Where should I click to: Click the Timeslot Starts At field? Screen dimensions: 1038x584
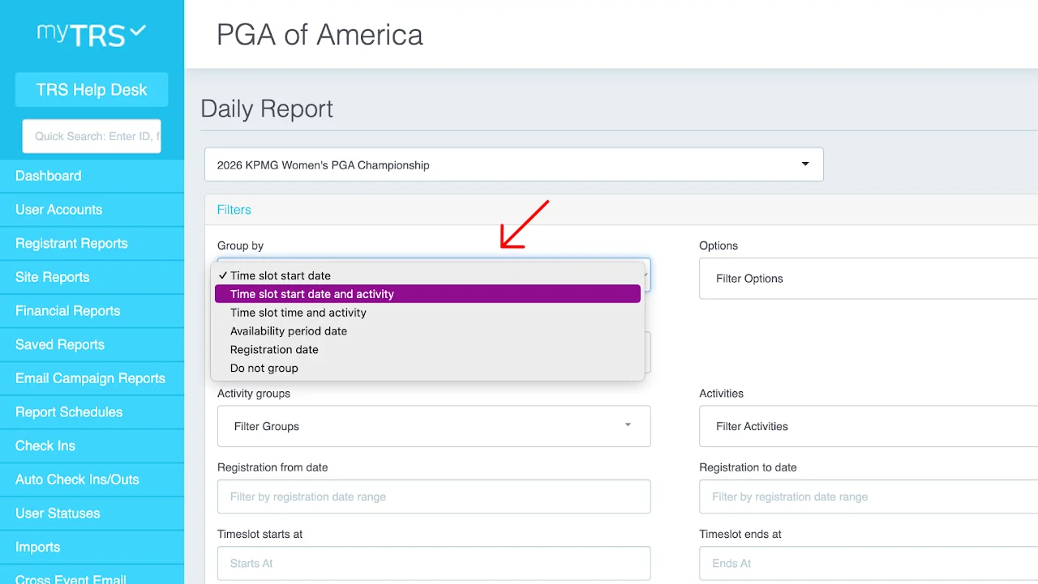click(434, 563)
